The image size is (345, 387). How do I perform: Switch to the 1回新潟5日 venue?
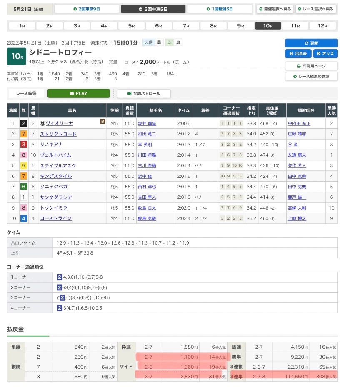click(x=220, y=9)
